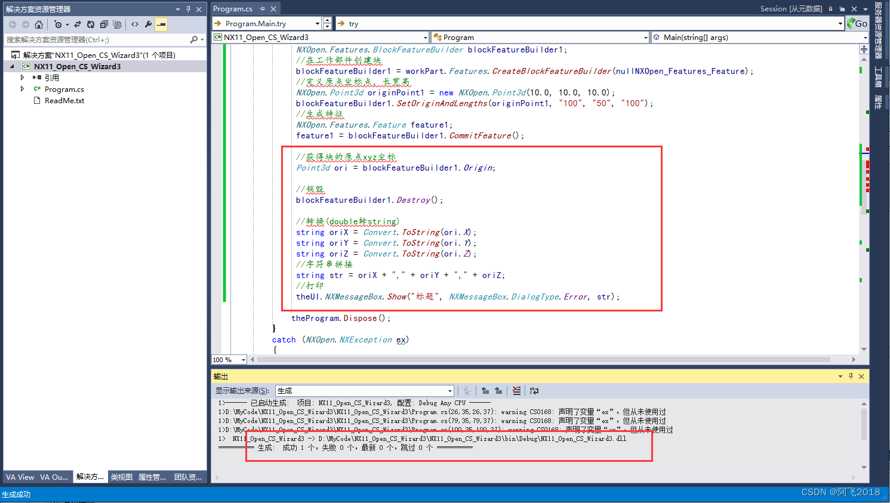Image resolution: width=890 pixels, height=503 pixels.
Task: Collapse all items in Solution Explorer
Action: click(104, 24)
